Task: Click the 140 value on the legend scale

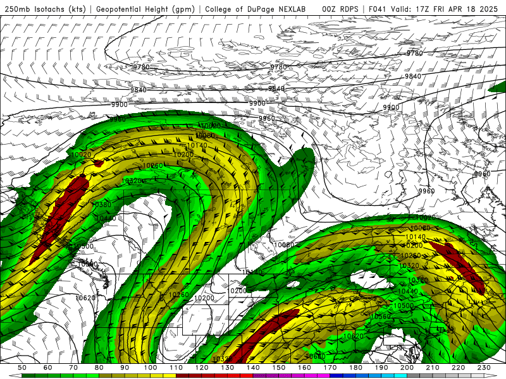Action: [253, 368]
